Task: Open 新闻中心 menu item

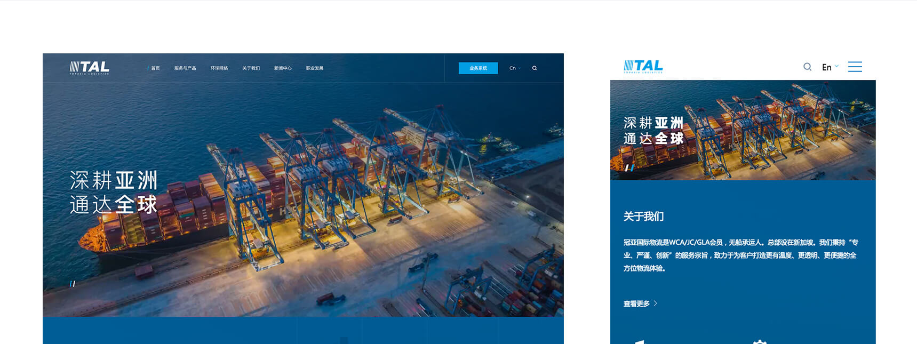Action: coord(283,68)
